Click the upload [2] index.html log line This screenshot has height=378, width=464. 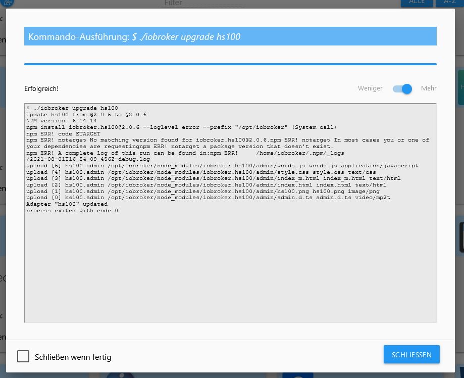tap(207, 185)
